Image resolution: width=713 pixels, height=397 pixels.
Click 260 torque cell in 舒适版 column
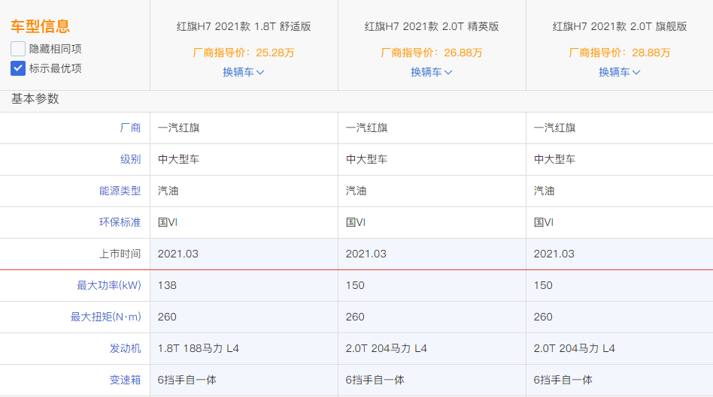167,317
